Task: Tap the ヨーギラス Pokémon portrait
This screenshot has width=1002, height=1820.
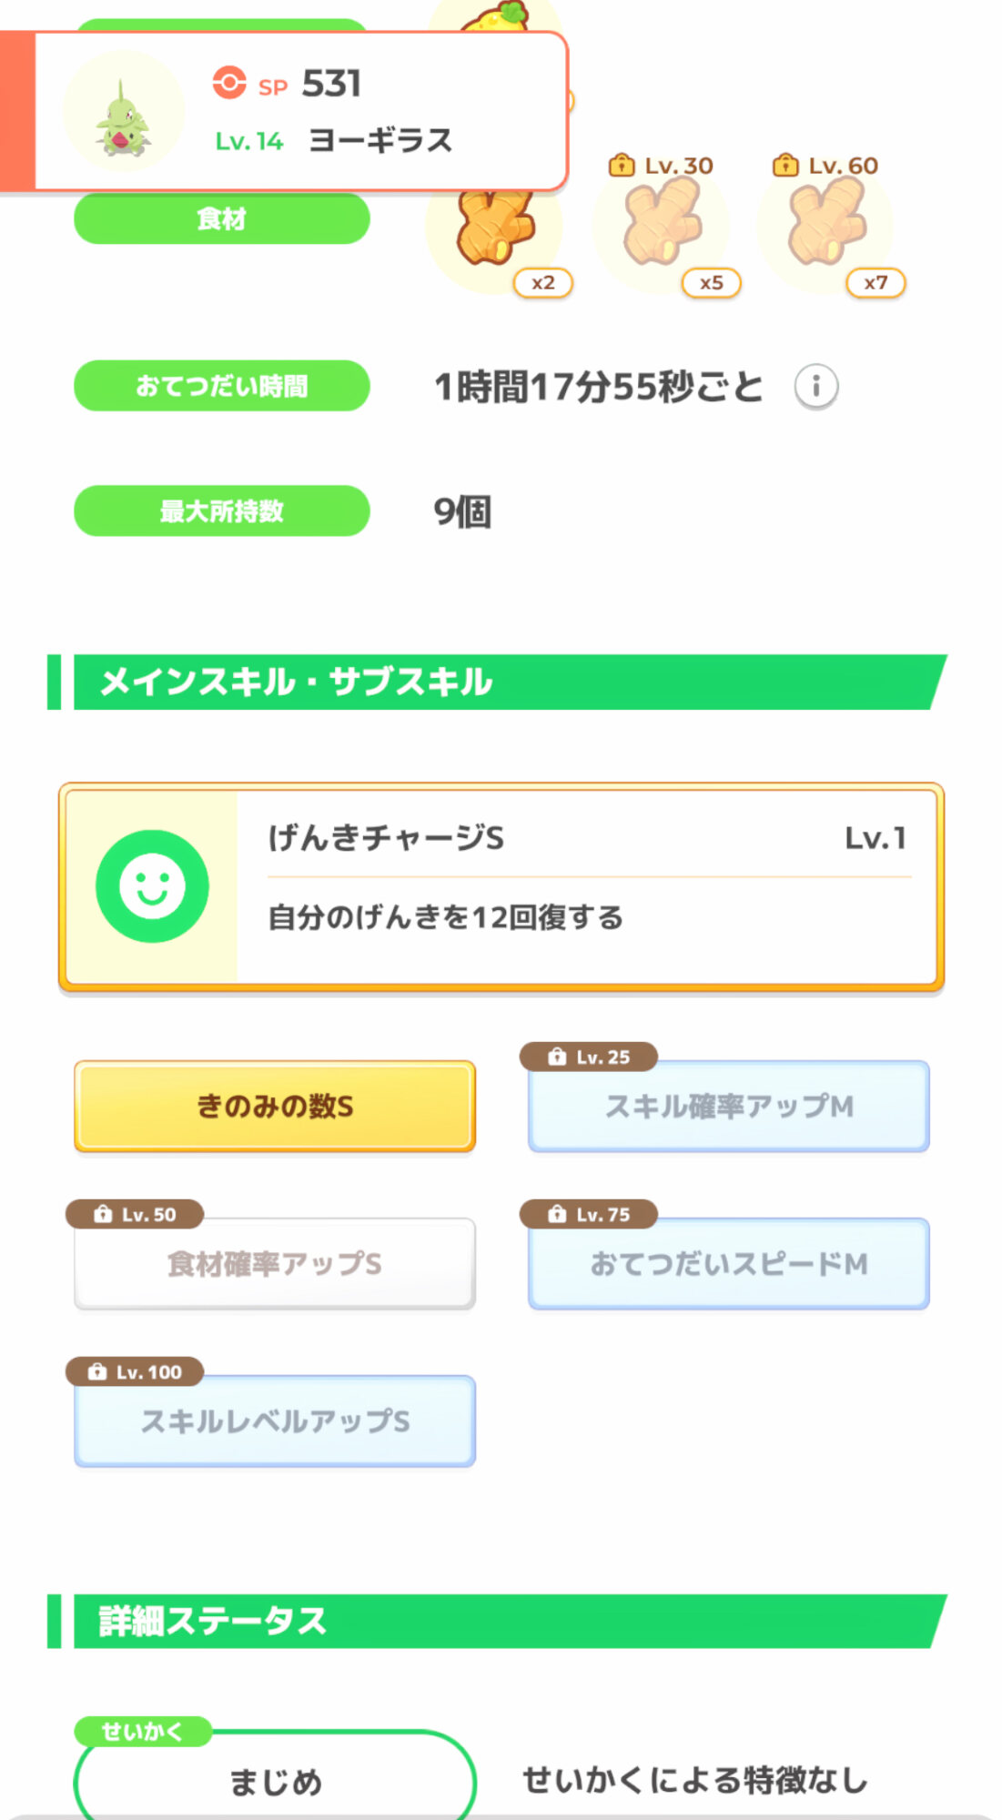Action: [x=123, y=113]
